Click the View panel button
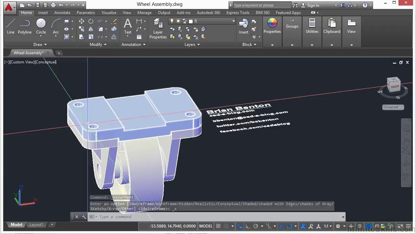The image size is (416, 234). [x=351, y=26]
